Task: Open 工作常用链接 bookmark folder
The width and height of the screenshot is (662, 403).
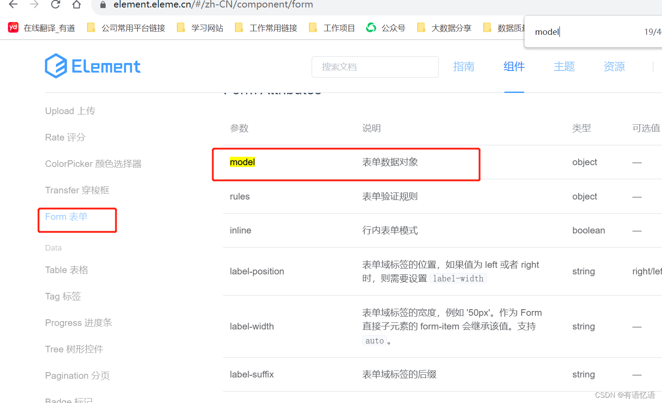Action: (266, 28)
